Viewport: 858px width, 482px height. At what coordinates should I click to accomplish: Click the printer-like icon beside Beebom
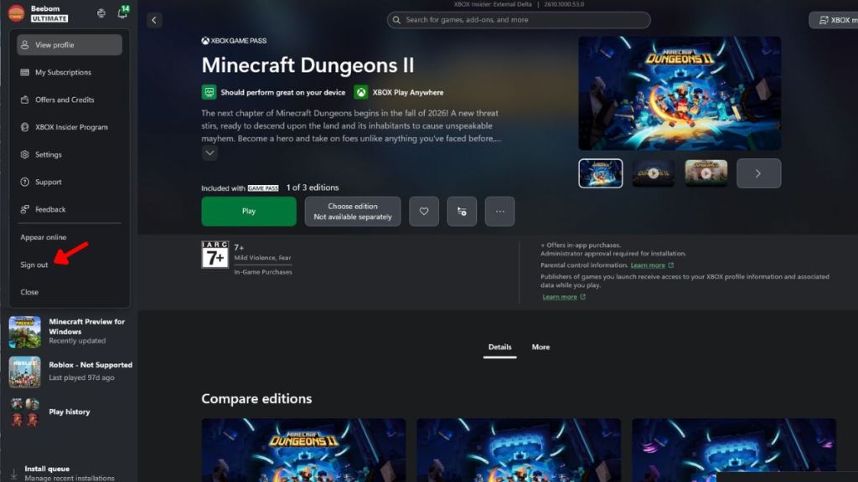101,13
